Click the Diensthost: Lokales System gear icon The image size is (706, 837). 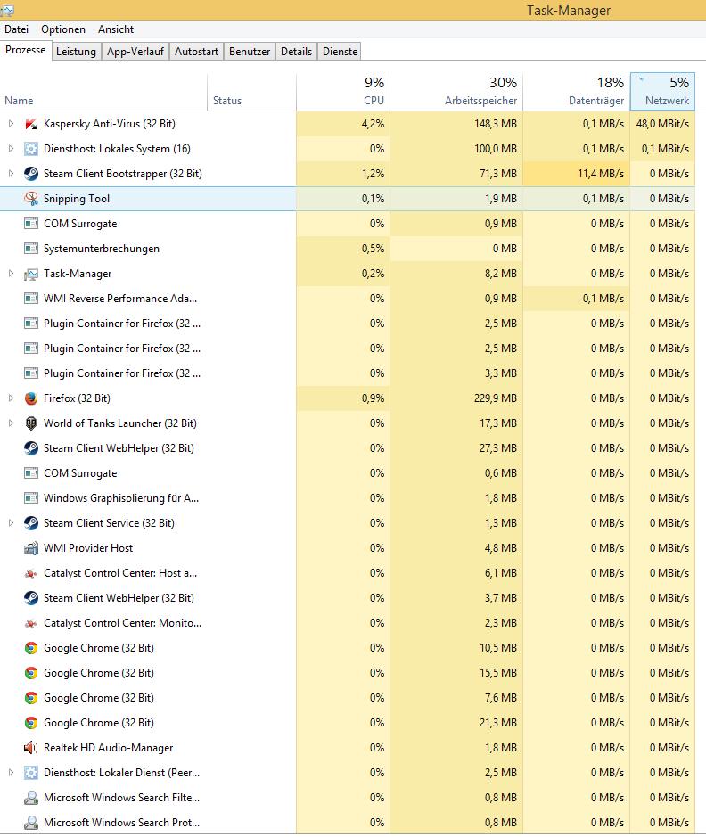coord(31,149)
